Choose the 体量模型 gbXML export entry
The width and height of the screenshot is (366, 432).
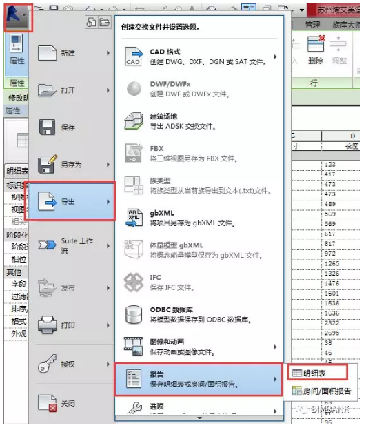pos(199,250)
